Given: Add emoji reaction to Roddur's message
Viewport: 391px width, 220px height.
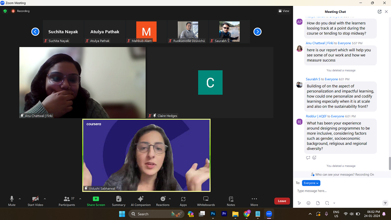Looking at the screenshot, I should click(x=314, y=158).
